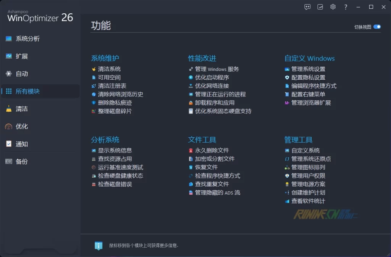Click the skin/theme icon in title bar
The width and height of the screenshot is (391, 257).
click(x=320, y=7)
